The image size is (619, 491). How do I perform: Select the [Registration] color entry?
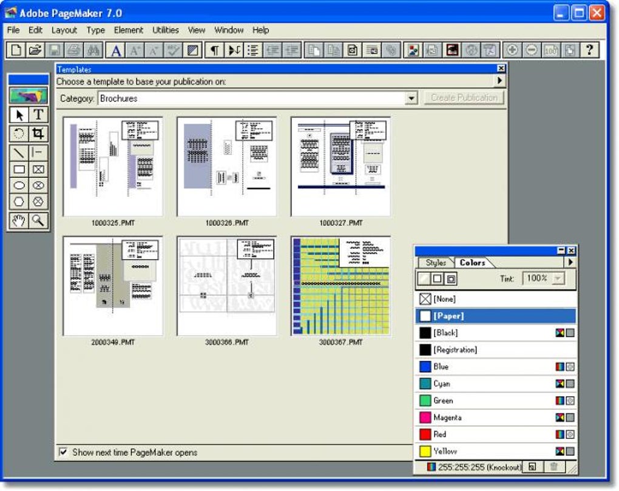click(x=496, y=350)
